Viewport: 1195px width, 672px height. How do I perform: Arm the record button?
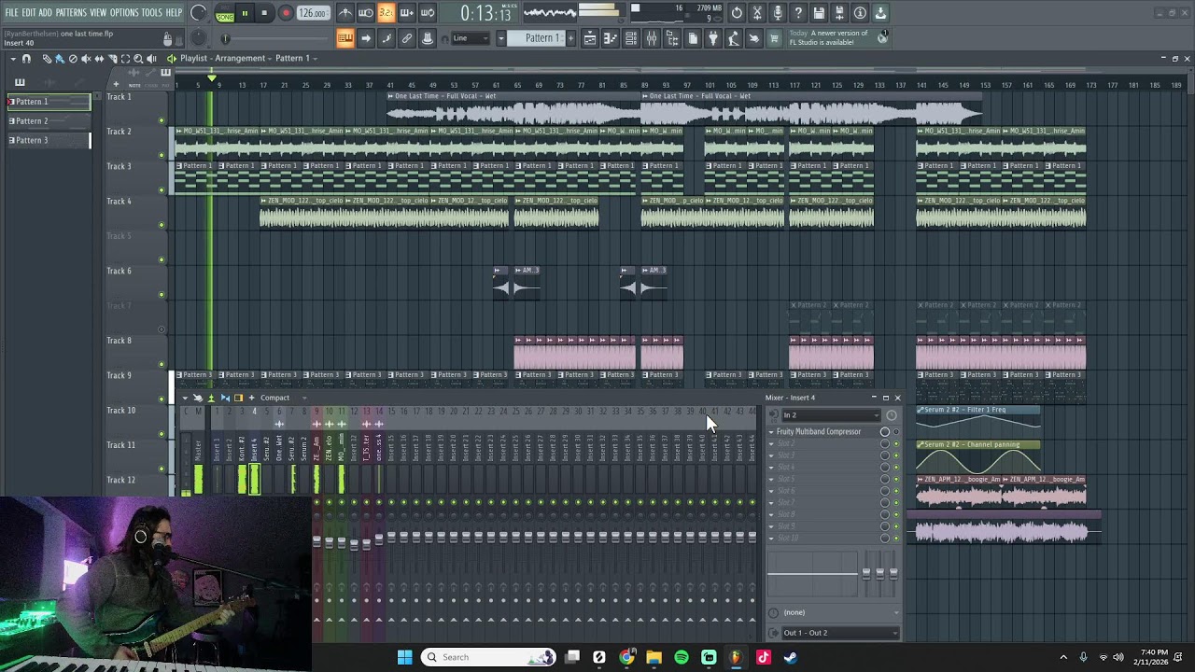click(x=286, y=13)
